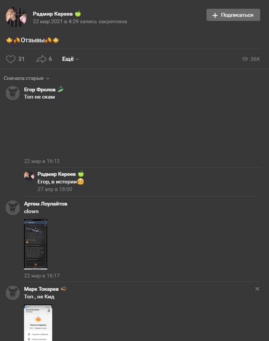Open the AWP screenshot thumbnail attachment
The height and width of the screenshot is (341, 269).
click(x=35, y=244)
